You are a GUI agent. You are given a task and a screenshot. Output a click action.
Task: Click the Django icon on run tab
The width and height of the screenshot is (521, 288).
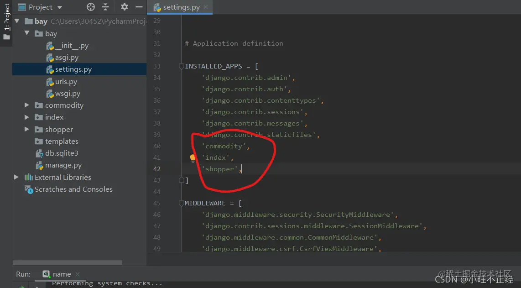[x=46, y=274]
